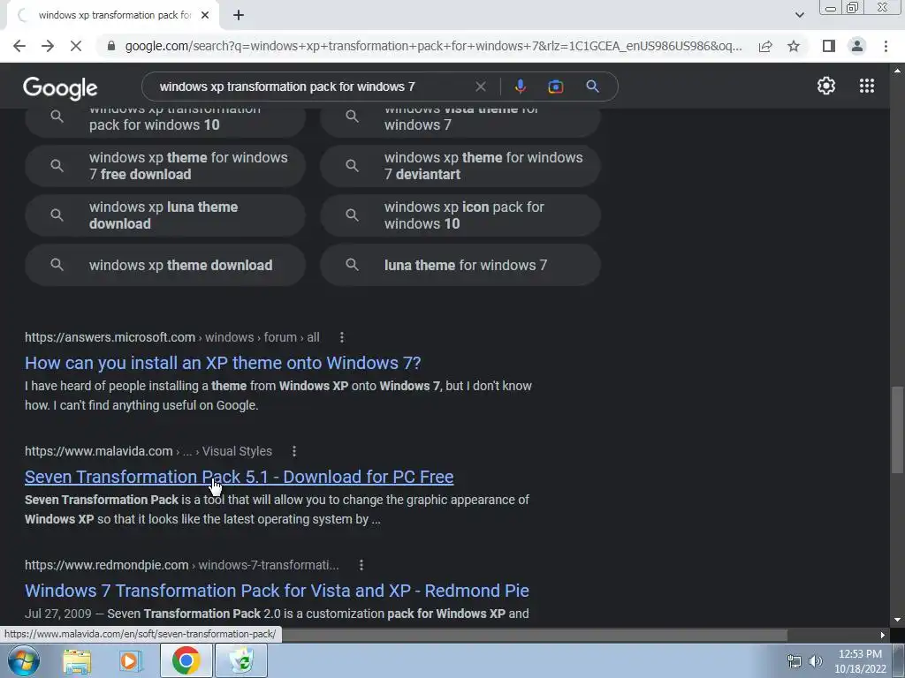Launch Windows Media Player from taskbar

[x=131, y=660]
